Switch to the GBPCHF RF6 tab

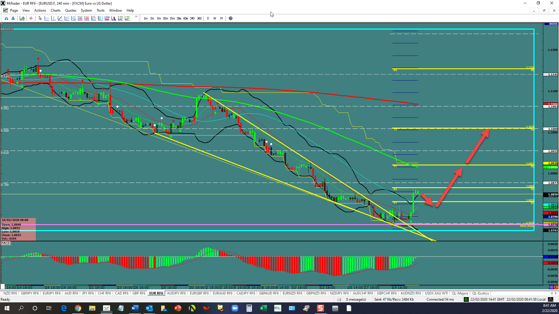387,293
